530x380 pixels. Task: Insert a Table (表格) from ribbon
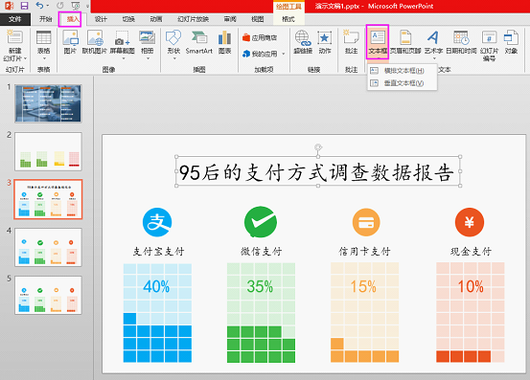tap(43, 37)
